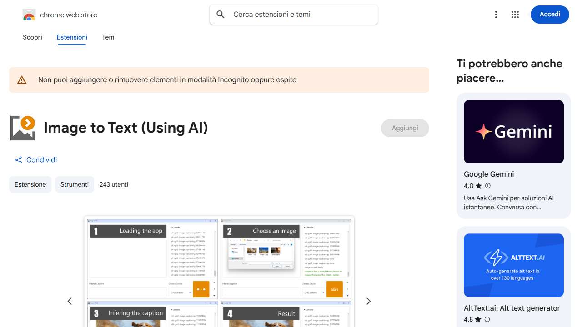Click the Aggiungi button
Image resolution: width=582 pixels, height=327 pixels.
405,128
